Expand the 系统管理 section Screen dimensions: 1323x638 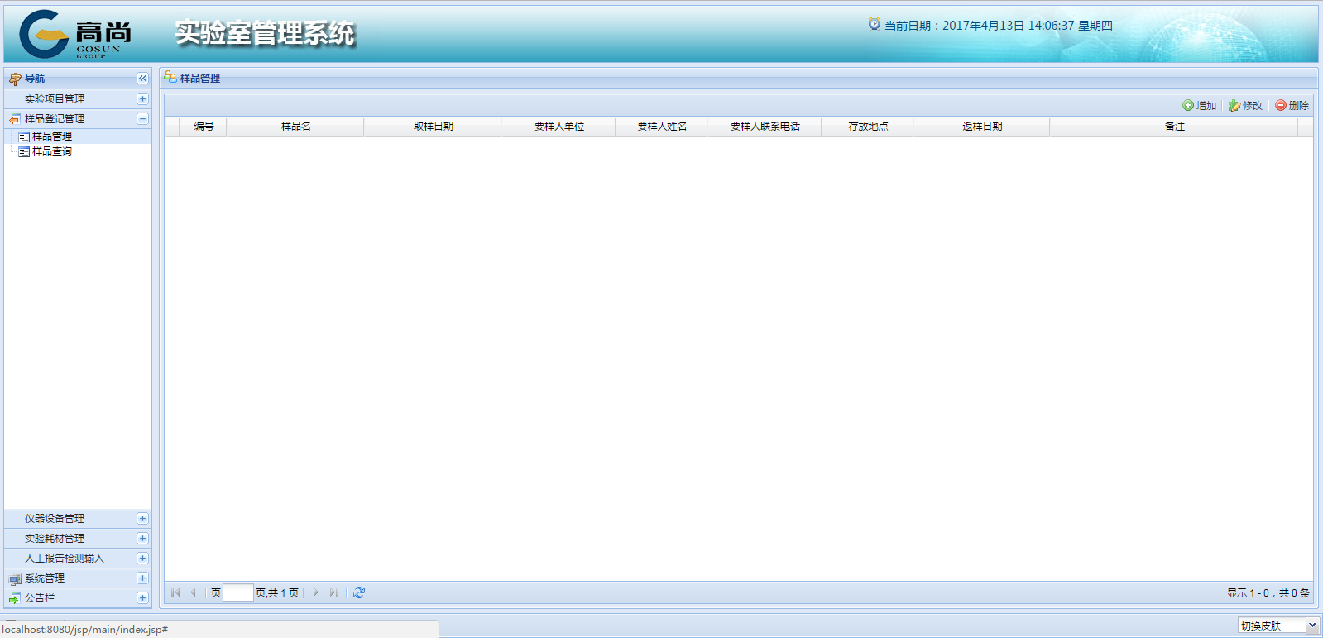point(142,578)
